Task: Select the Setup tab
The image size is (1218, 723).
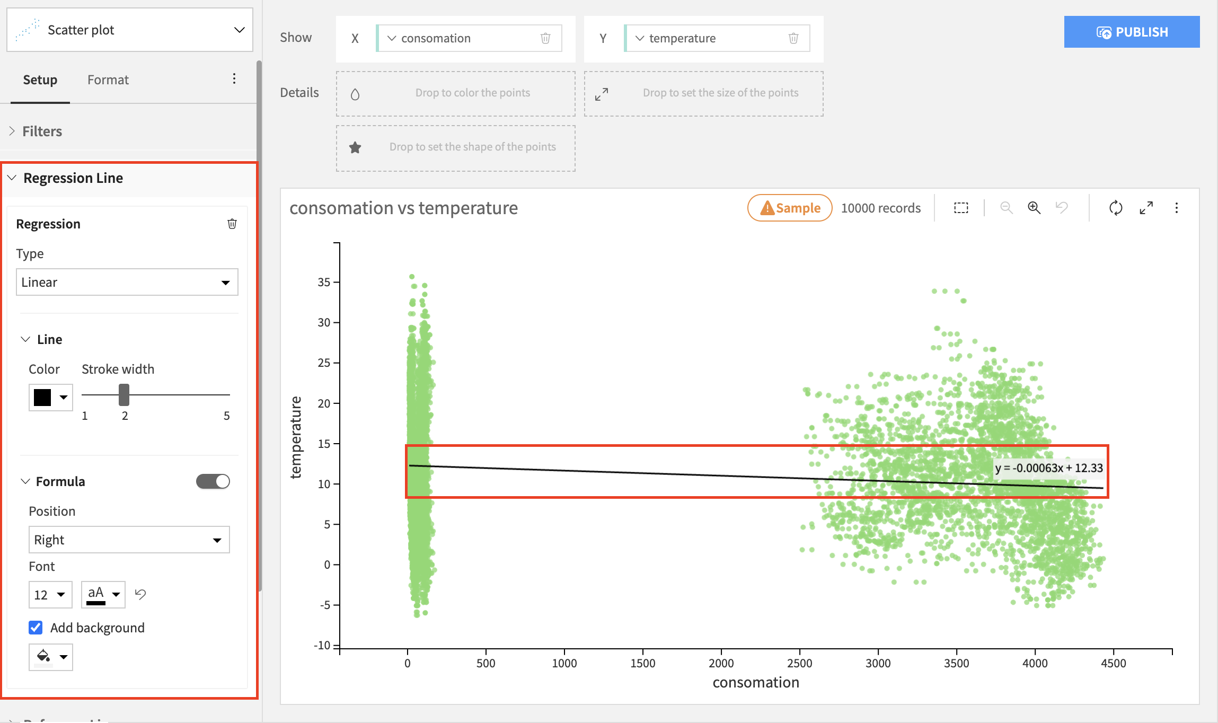Action: click(x=40, y=78)
